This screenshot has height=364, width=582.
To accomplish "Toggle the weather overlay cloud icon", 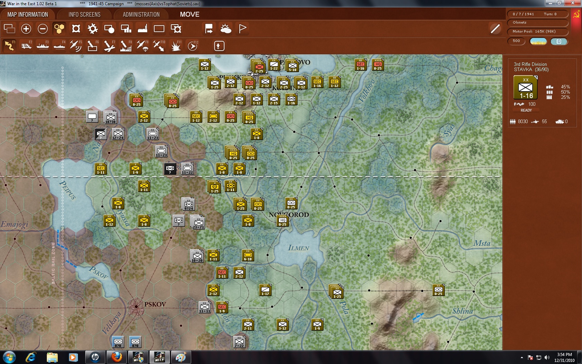I will 225,28.
